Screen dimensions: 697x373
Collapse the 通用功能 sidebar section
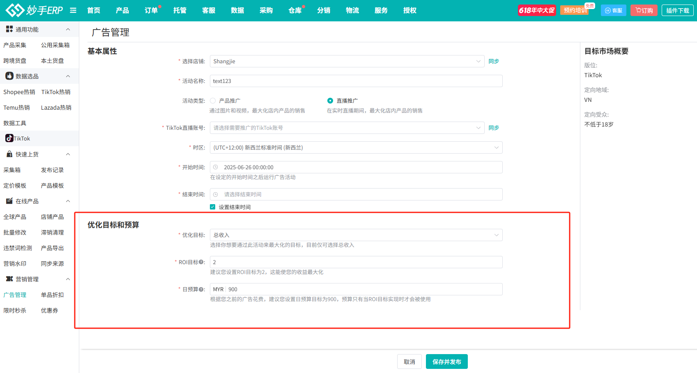(x=68, y=29)
